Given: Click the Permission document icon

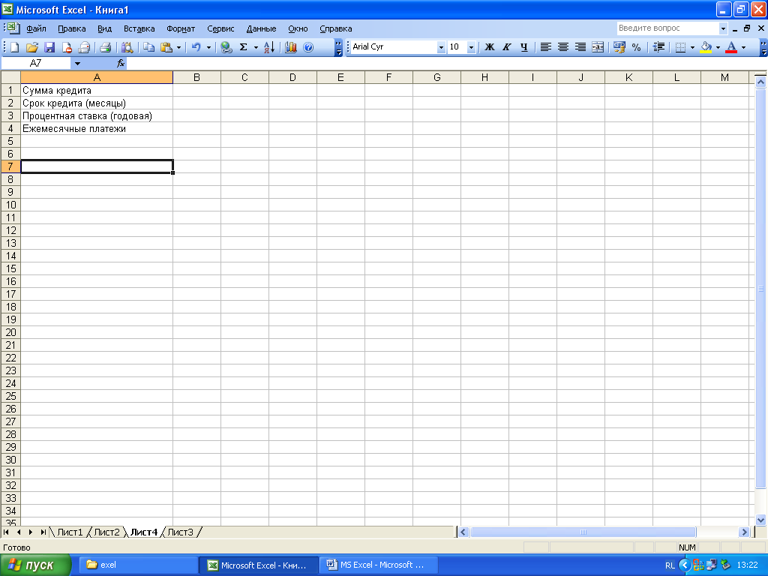Looking at the screenshot, I should (x=67, y=47).
